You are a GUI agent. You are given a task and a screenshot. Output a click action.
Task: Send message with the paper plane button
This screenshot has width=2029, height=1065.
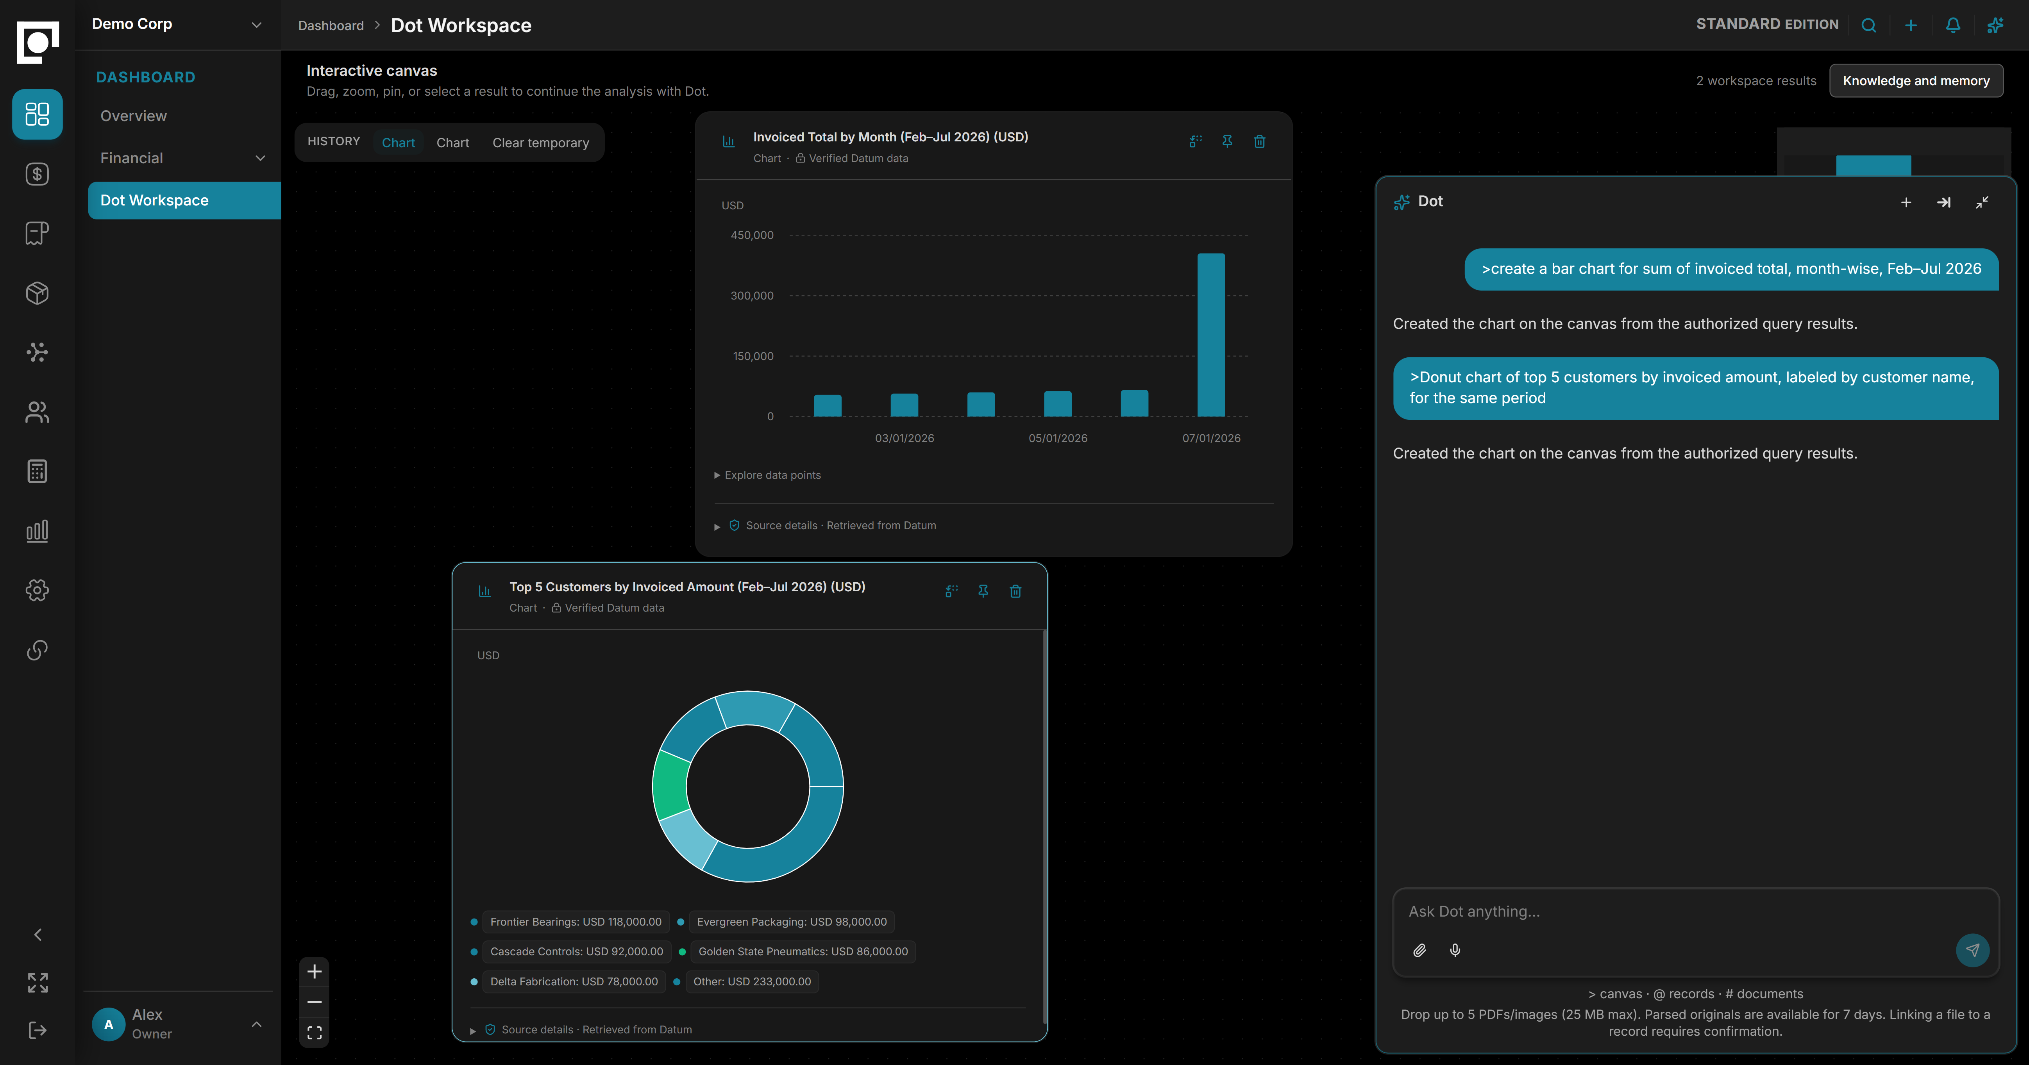1972,950
